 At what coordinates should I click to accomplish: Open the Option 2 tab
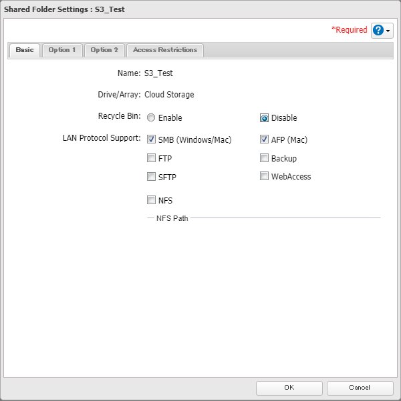[x=104, y=50]
